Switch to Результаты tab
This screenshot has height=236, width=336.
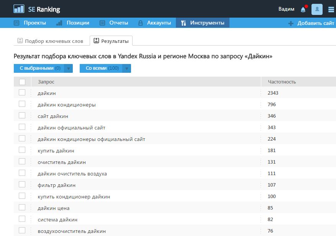pyautogui.click(x=111, y=41)
